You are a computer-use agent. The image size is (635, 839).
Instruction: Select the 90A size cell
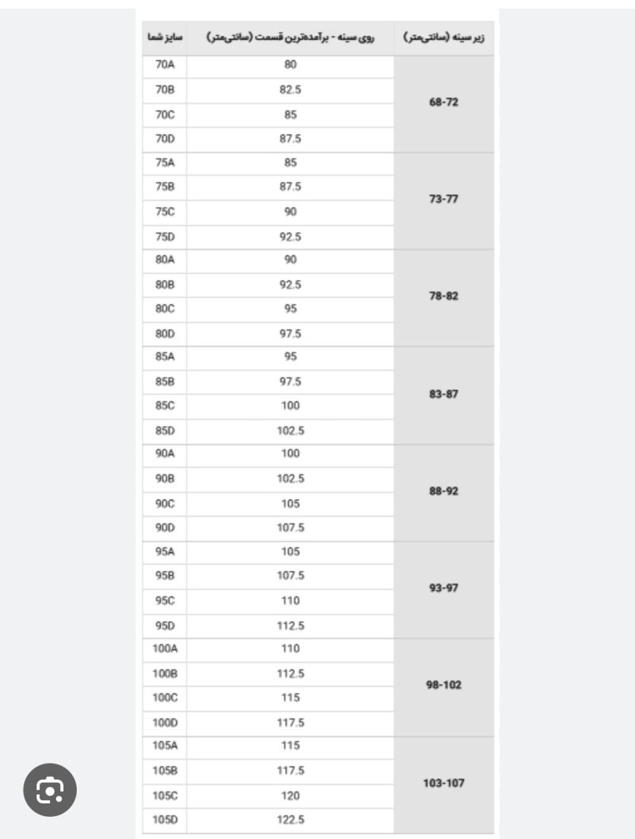[164, 455]
